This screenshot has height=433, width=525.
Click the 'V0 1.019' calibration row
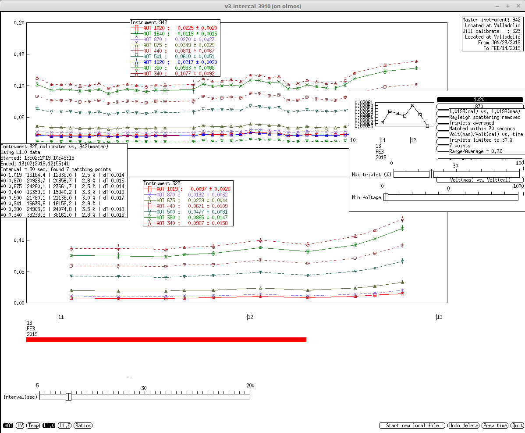[63, 175]
